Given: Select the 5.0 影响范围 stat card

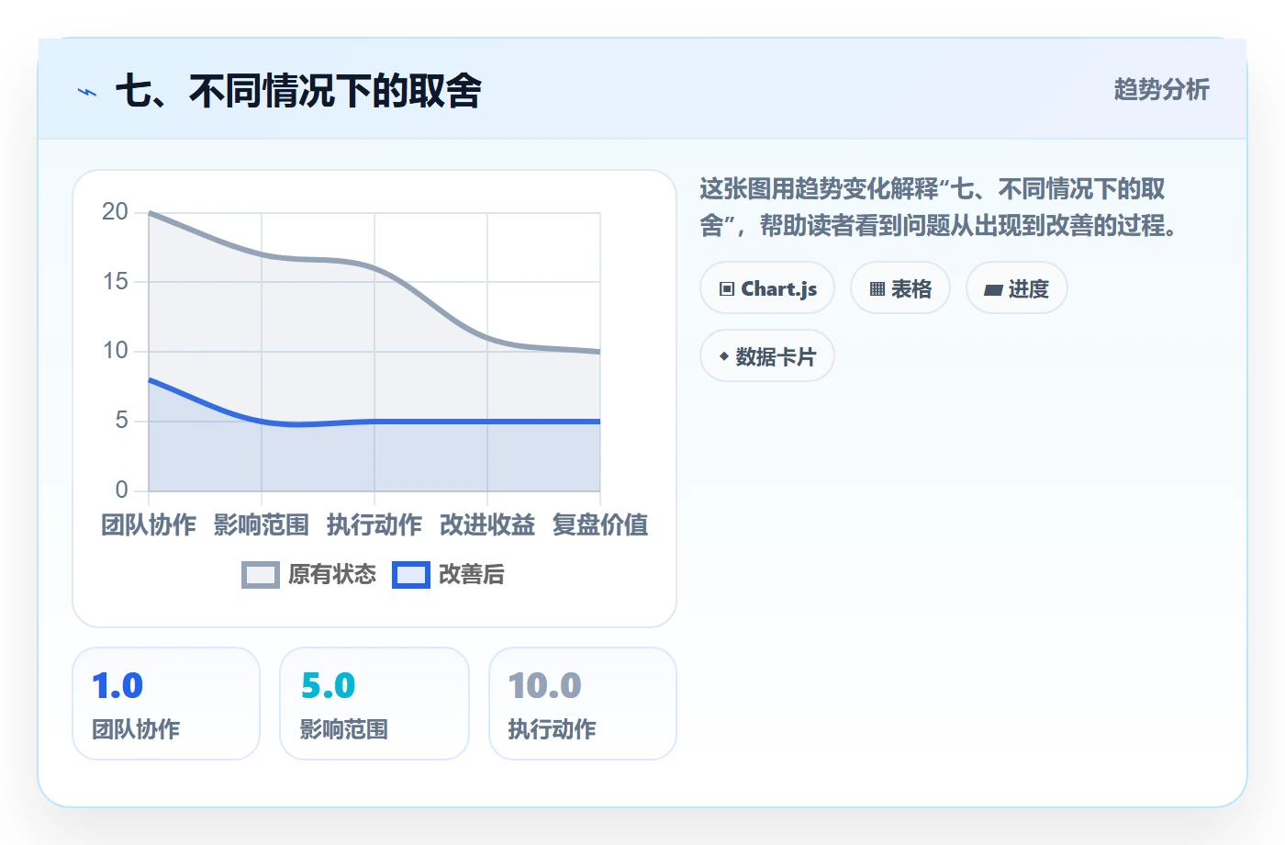Looking at the screenshot, I should (374, 704).
